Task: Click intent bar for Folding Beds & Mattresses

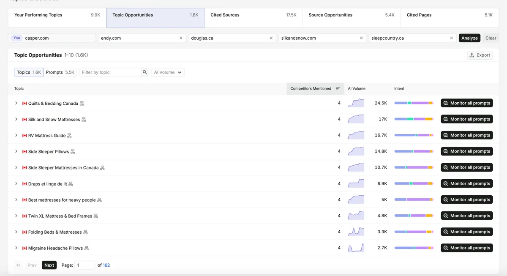Action: coord(414,232)
